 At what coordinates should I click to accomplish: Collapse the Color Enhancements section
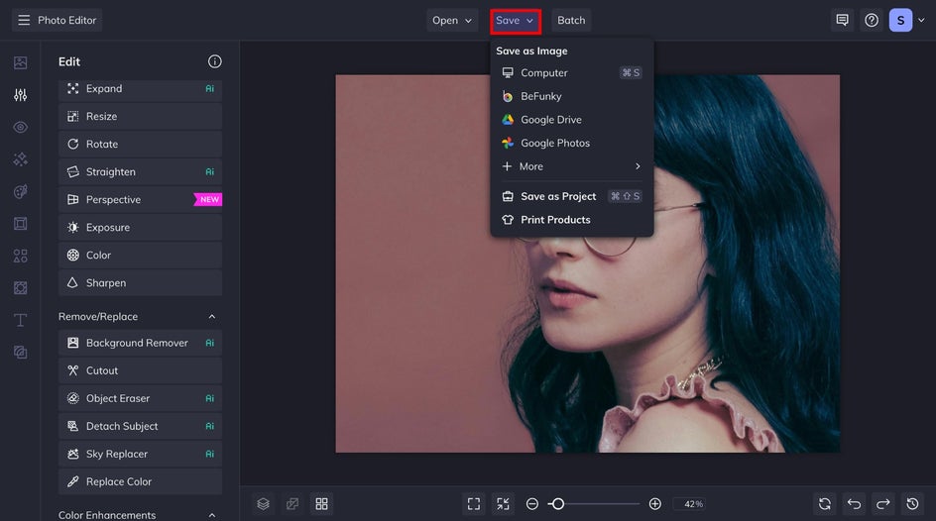click(212, 515)
